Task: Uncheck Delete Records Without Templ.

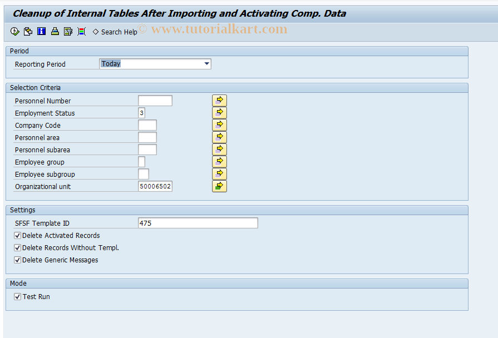Action: point(18,248)
